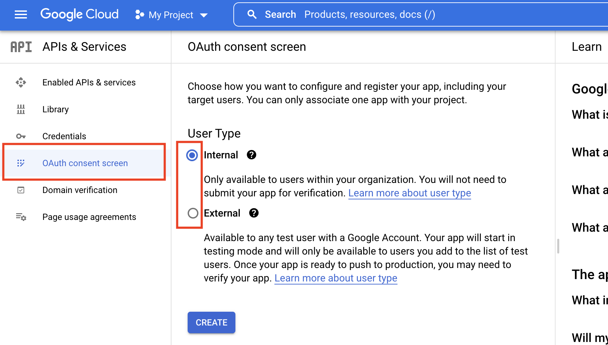Open Learn more about user type under External
The height and width of the screenshot is (345, 608).
(336, 278)
